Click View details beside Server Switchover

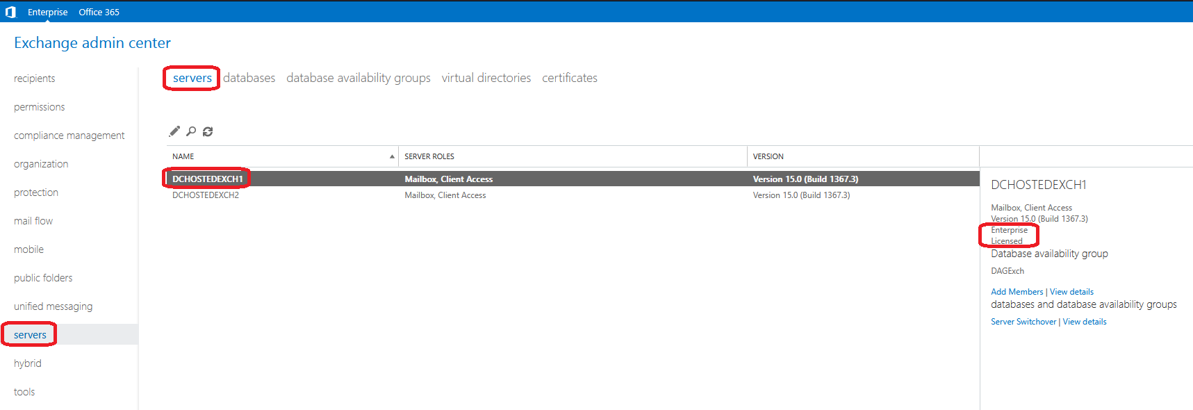[1085, 322]
